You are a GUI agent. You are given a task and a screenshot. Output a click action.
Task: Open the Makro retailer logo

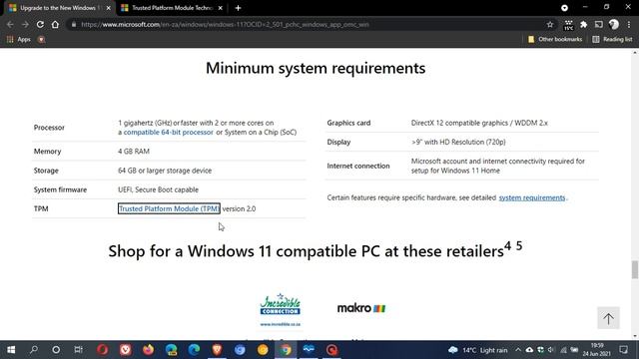click(x=361, y=308)
